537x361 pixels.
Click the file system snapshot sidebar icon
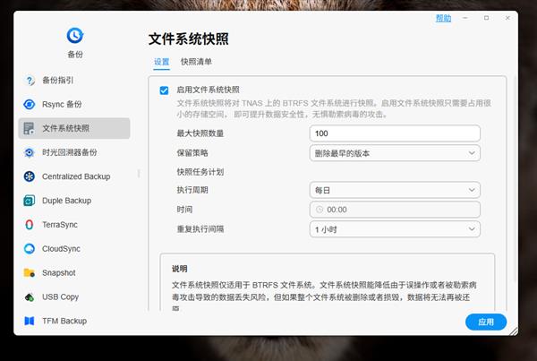click(30, 128)
